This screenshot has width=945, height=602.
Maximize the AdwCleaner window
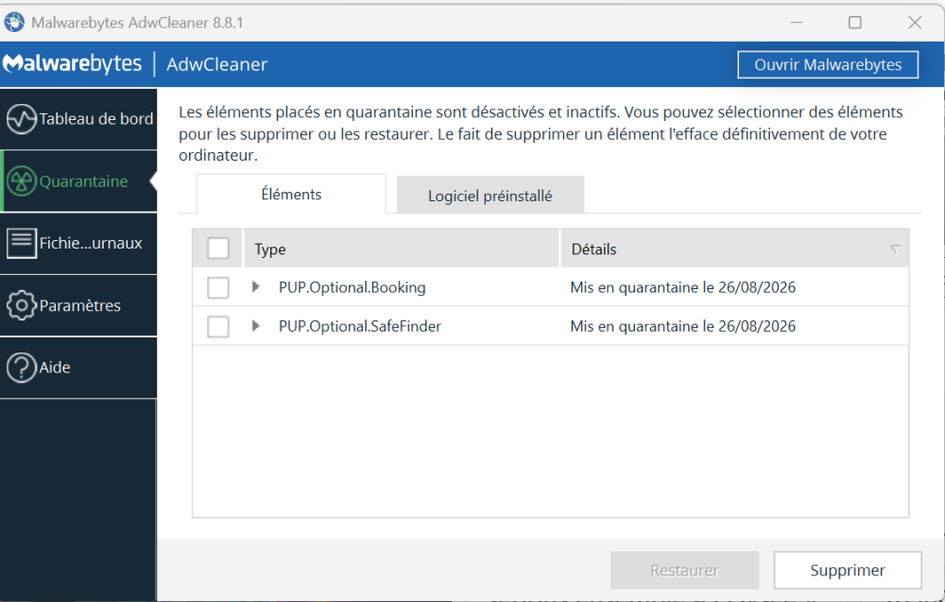tap(854, 23)
